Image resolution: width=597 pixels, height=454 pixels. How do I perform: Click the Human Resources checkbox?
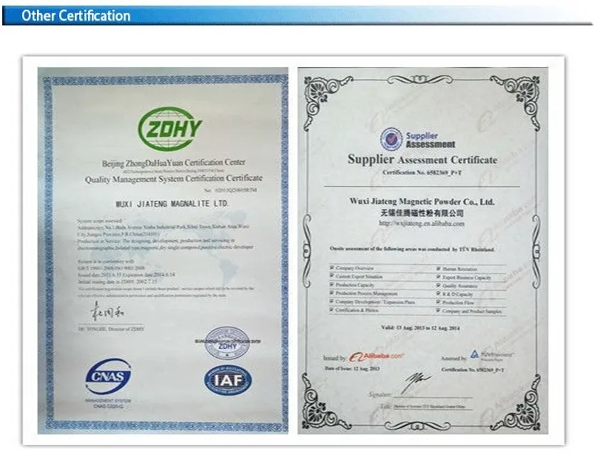(438, 268)
